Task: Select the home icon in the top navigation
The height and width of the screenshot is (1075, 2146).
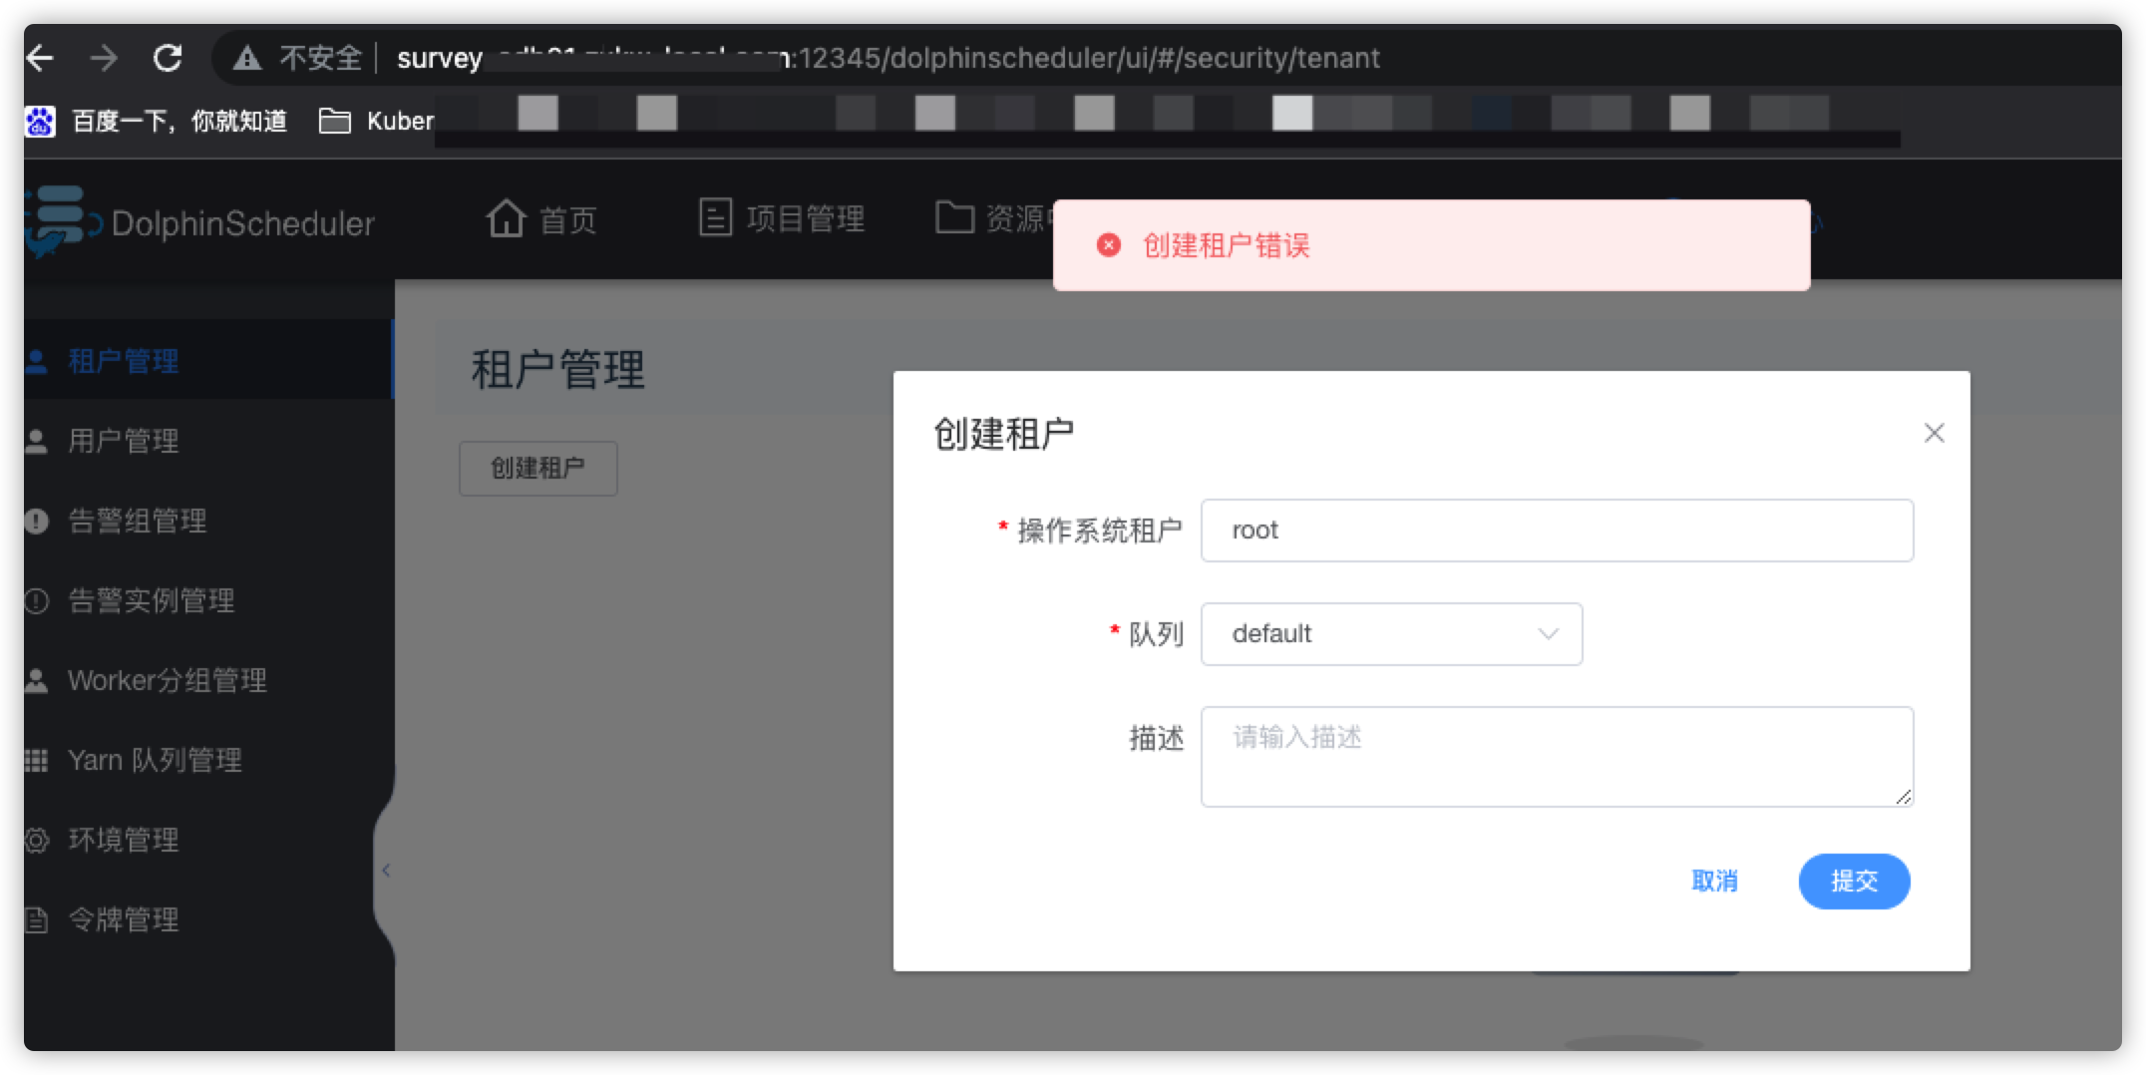Action: tap(508, 218)
